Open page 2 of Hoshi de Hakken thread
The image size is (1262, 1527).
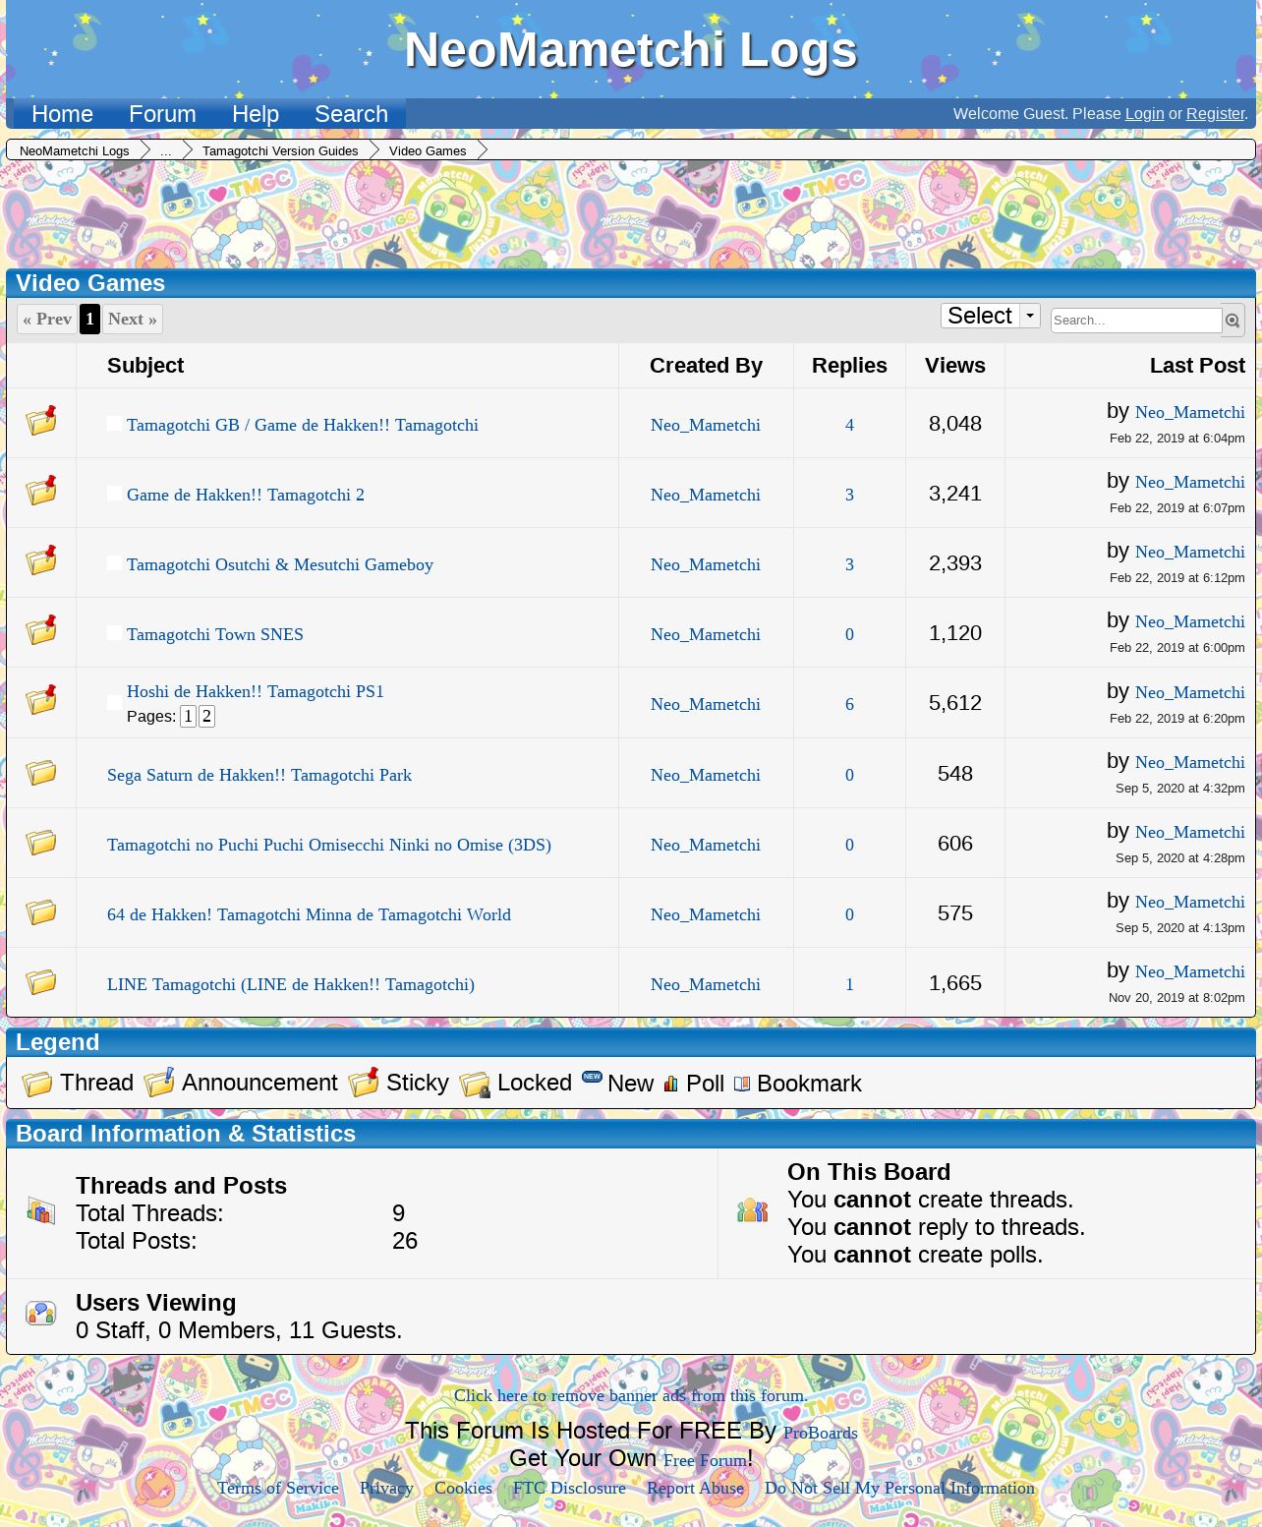(x=206, y=716)
